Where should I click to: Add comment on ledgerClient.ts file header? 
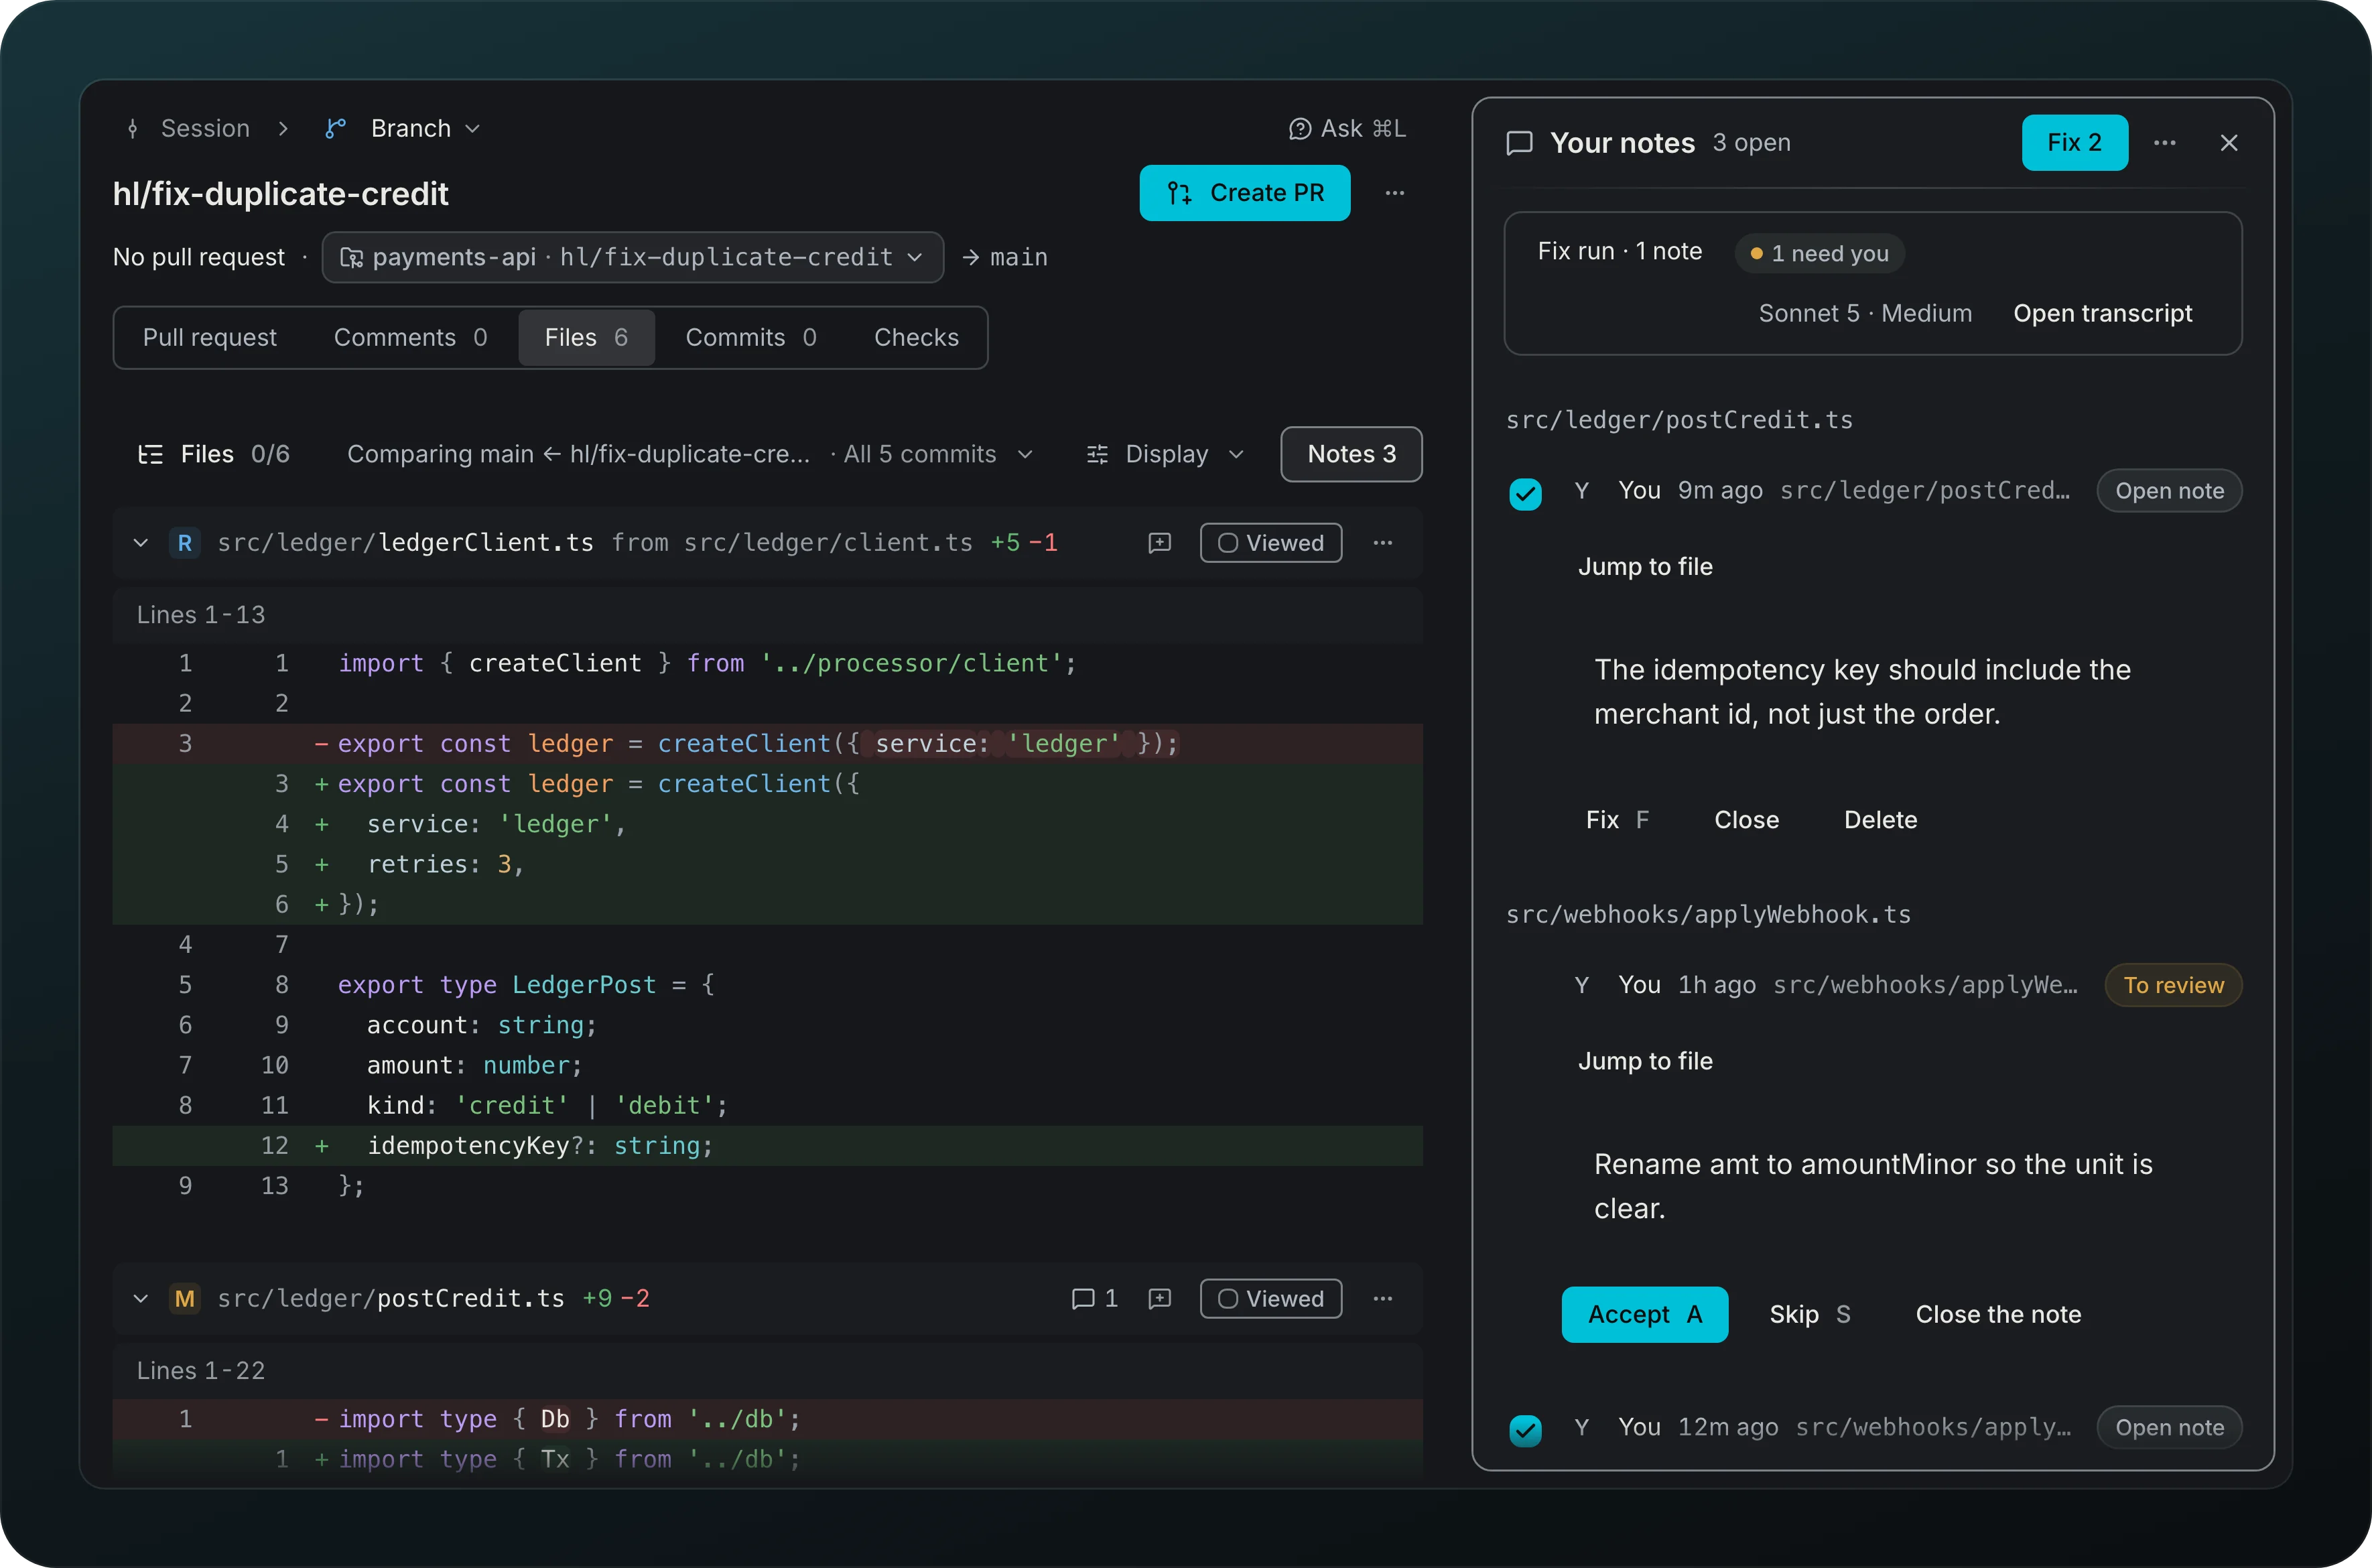click(1160, 543)
